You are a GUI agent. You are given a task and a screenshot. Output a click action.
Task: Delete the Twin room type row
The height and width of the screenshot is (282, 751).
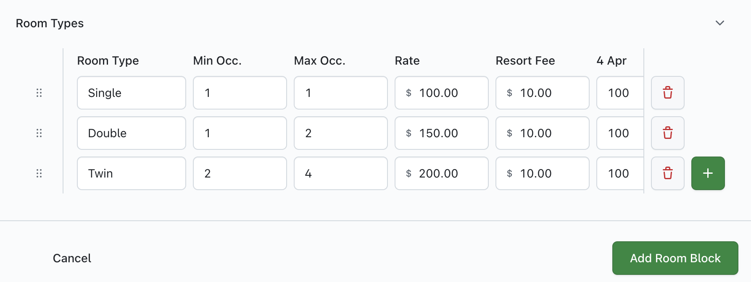(667, 173)
